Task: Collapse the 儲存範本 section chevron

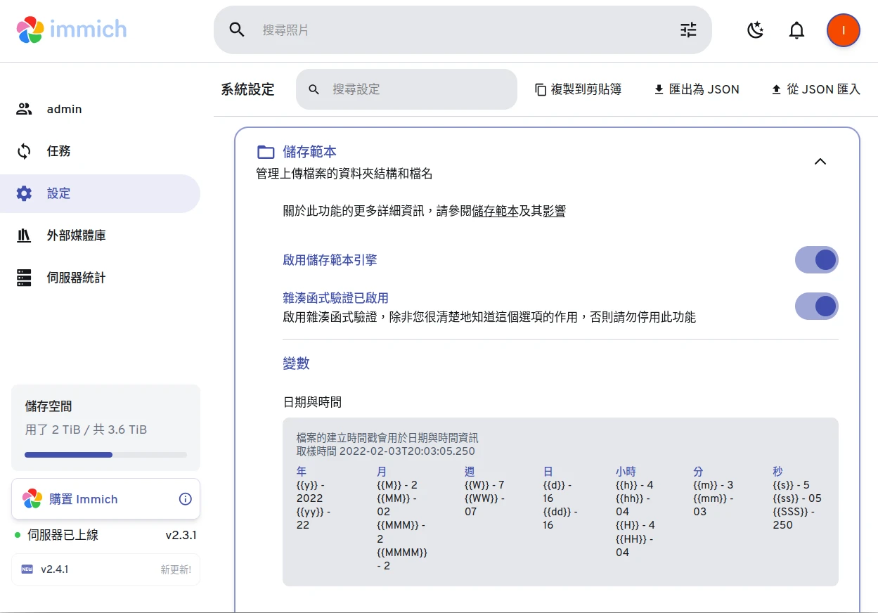Action: pyautogui.click(x=820, y=162)
